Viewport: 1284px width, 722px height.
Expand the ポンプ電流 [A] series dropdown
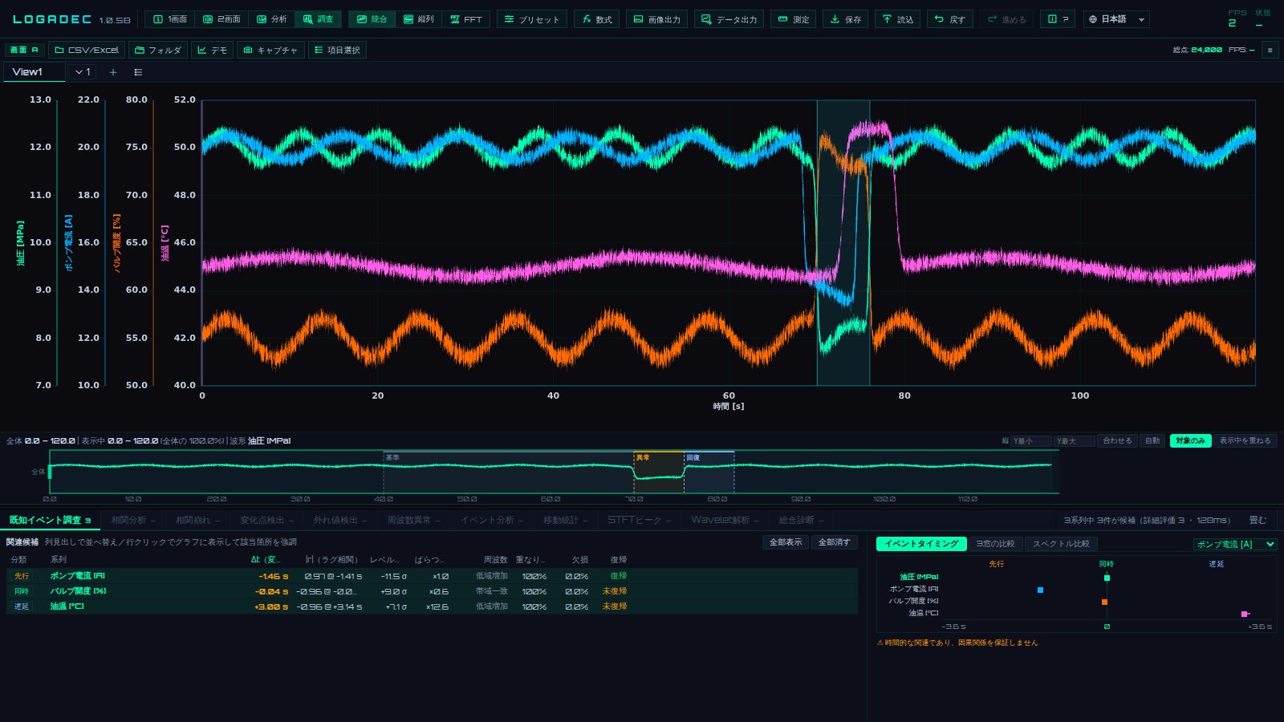(1235, 544)
